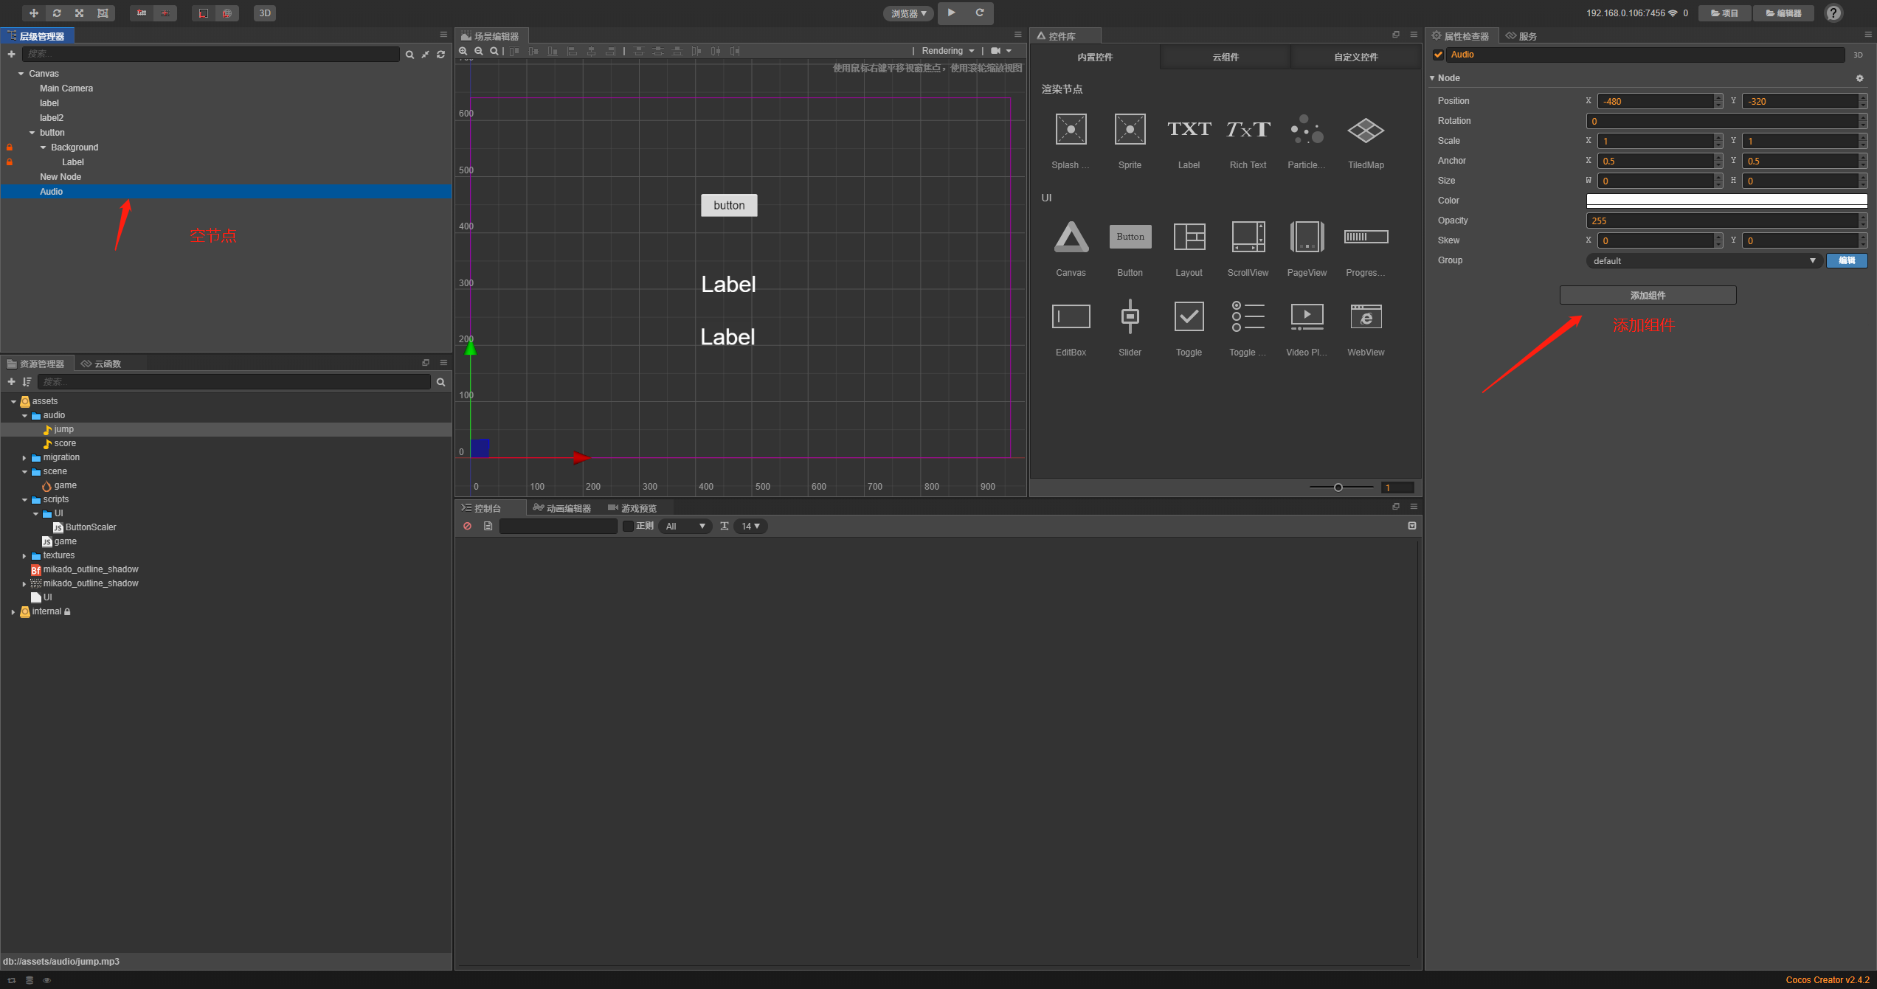Select the WebView UI control
Image resolution: width=1877 pixels, height=989 pixels.
click(1366, 316)
